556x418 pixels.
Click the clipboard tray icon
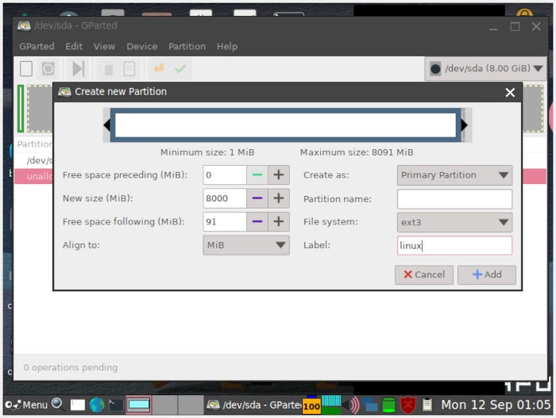[x=427, y=405]
